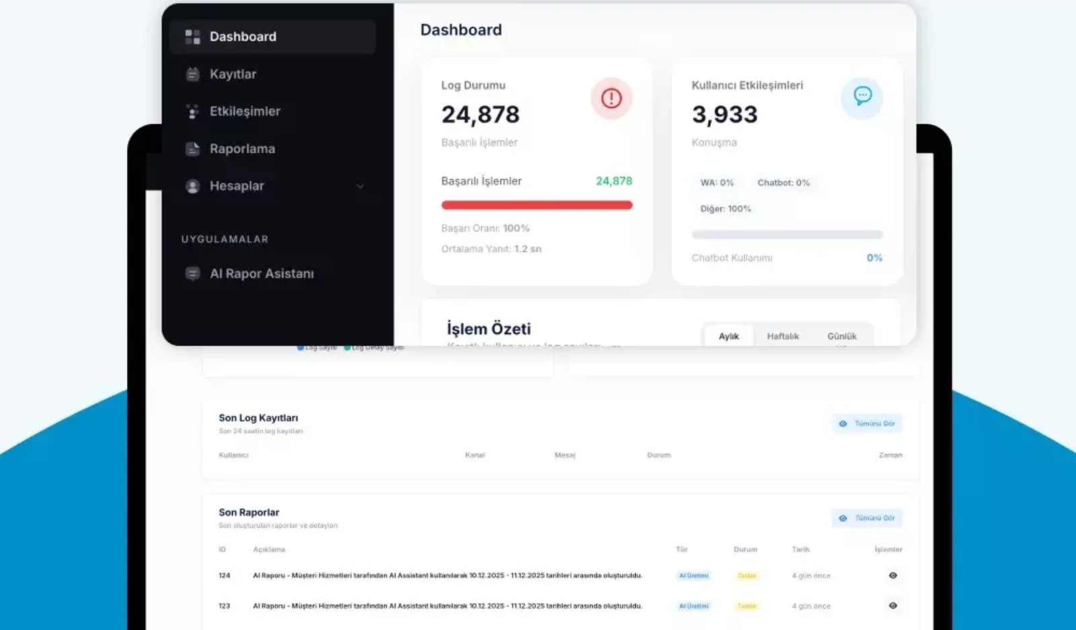1076x630 pixels.
Task: View report 124 with eye icon
Action: [893, 576]
